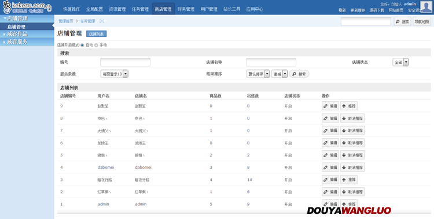Expand the 威客服务 sidebar section
434x219 pixels.
[x=27, y=42]
